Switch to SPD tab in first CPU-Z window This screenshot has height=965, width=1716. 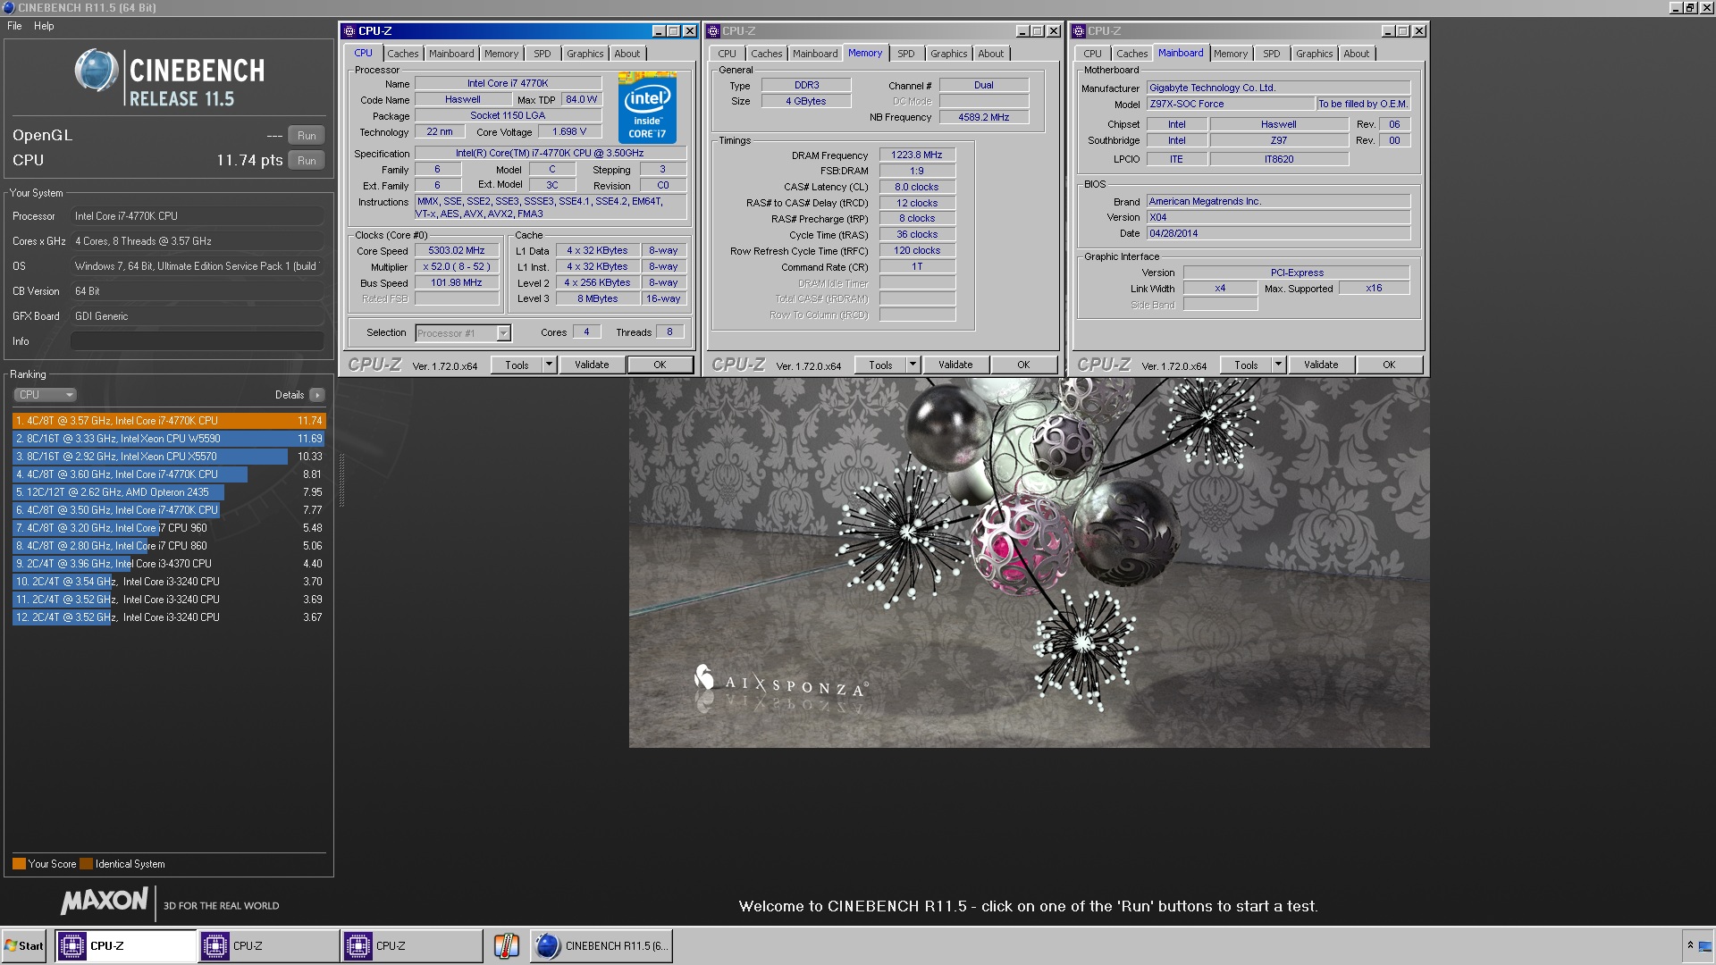click(x=543, y=54)
